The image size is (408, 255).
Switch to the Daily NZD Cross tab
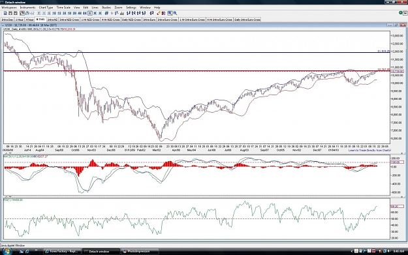pyautogui.click(x=131, y=20)
